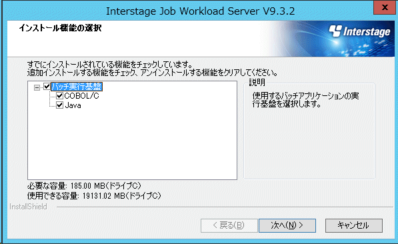The image size is (398, 244).
Task: Select the COBOL/C tree item label
Action: click(81, 96)
